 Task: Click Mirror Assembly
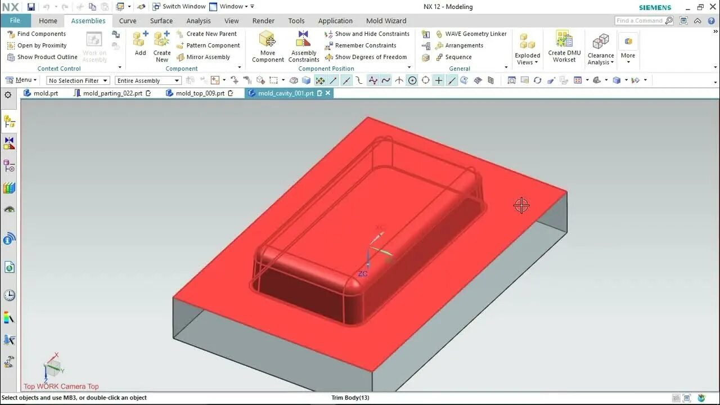[x=204, y=57]
